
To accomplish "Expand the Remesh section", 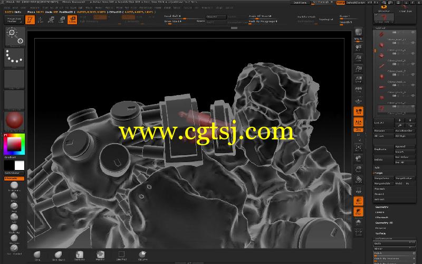I will (380, 189).
